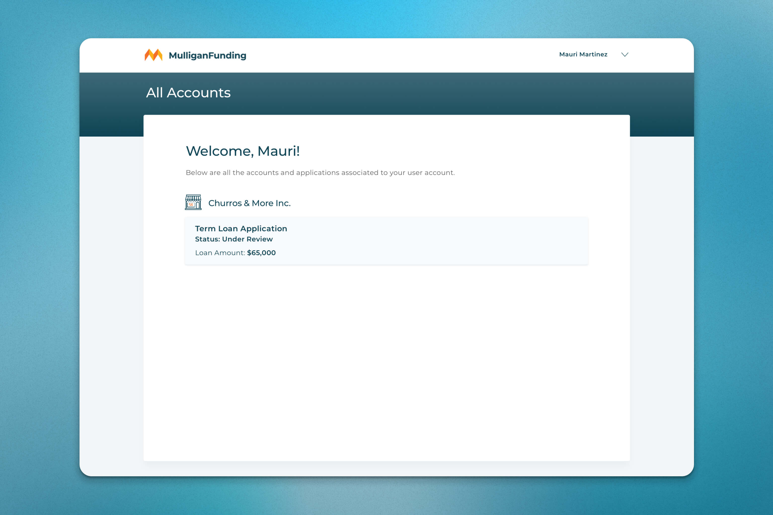This screenshot has width=773, height=515.
Task: Open the Churros & More Inc. account heading
Action: pos(249,203)
